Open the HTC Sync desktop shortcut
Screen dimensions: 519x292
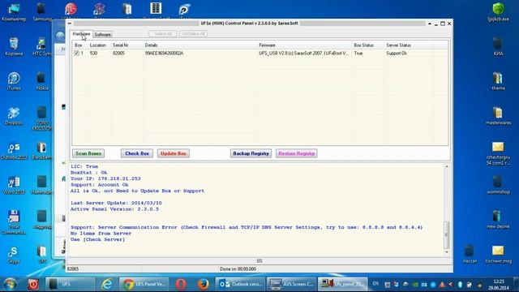click(41, 47)
